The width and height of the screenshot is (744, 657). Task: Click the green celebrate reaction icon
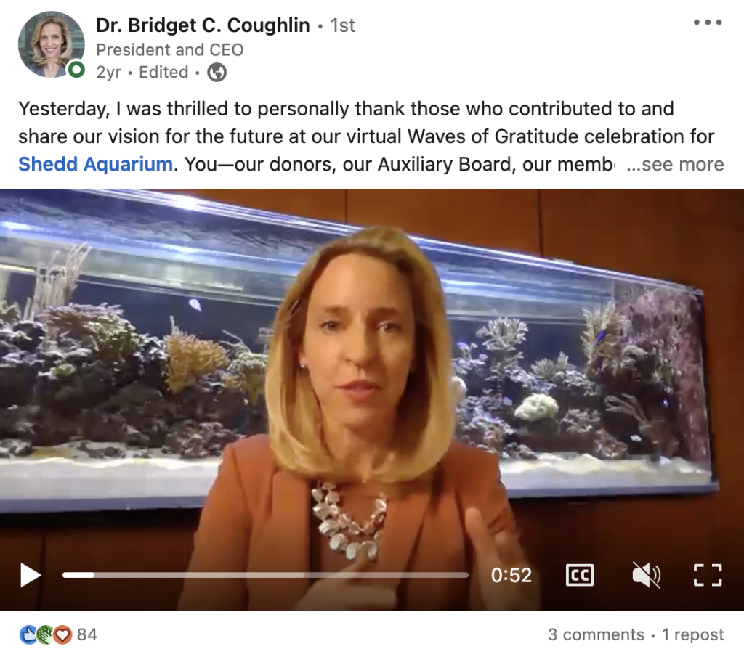(46, 634)
